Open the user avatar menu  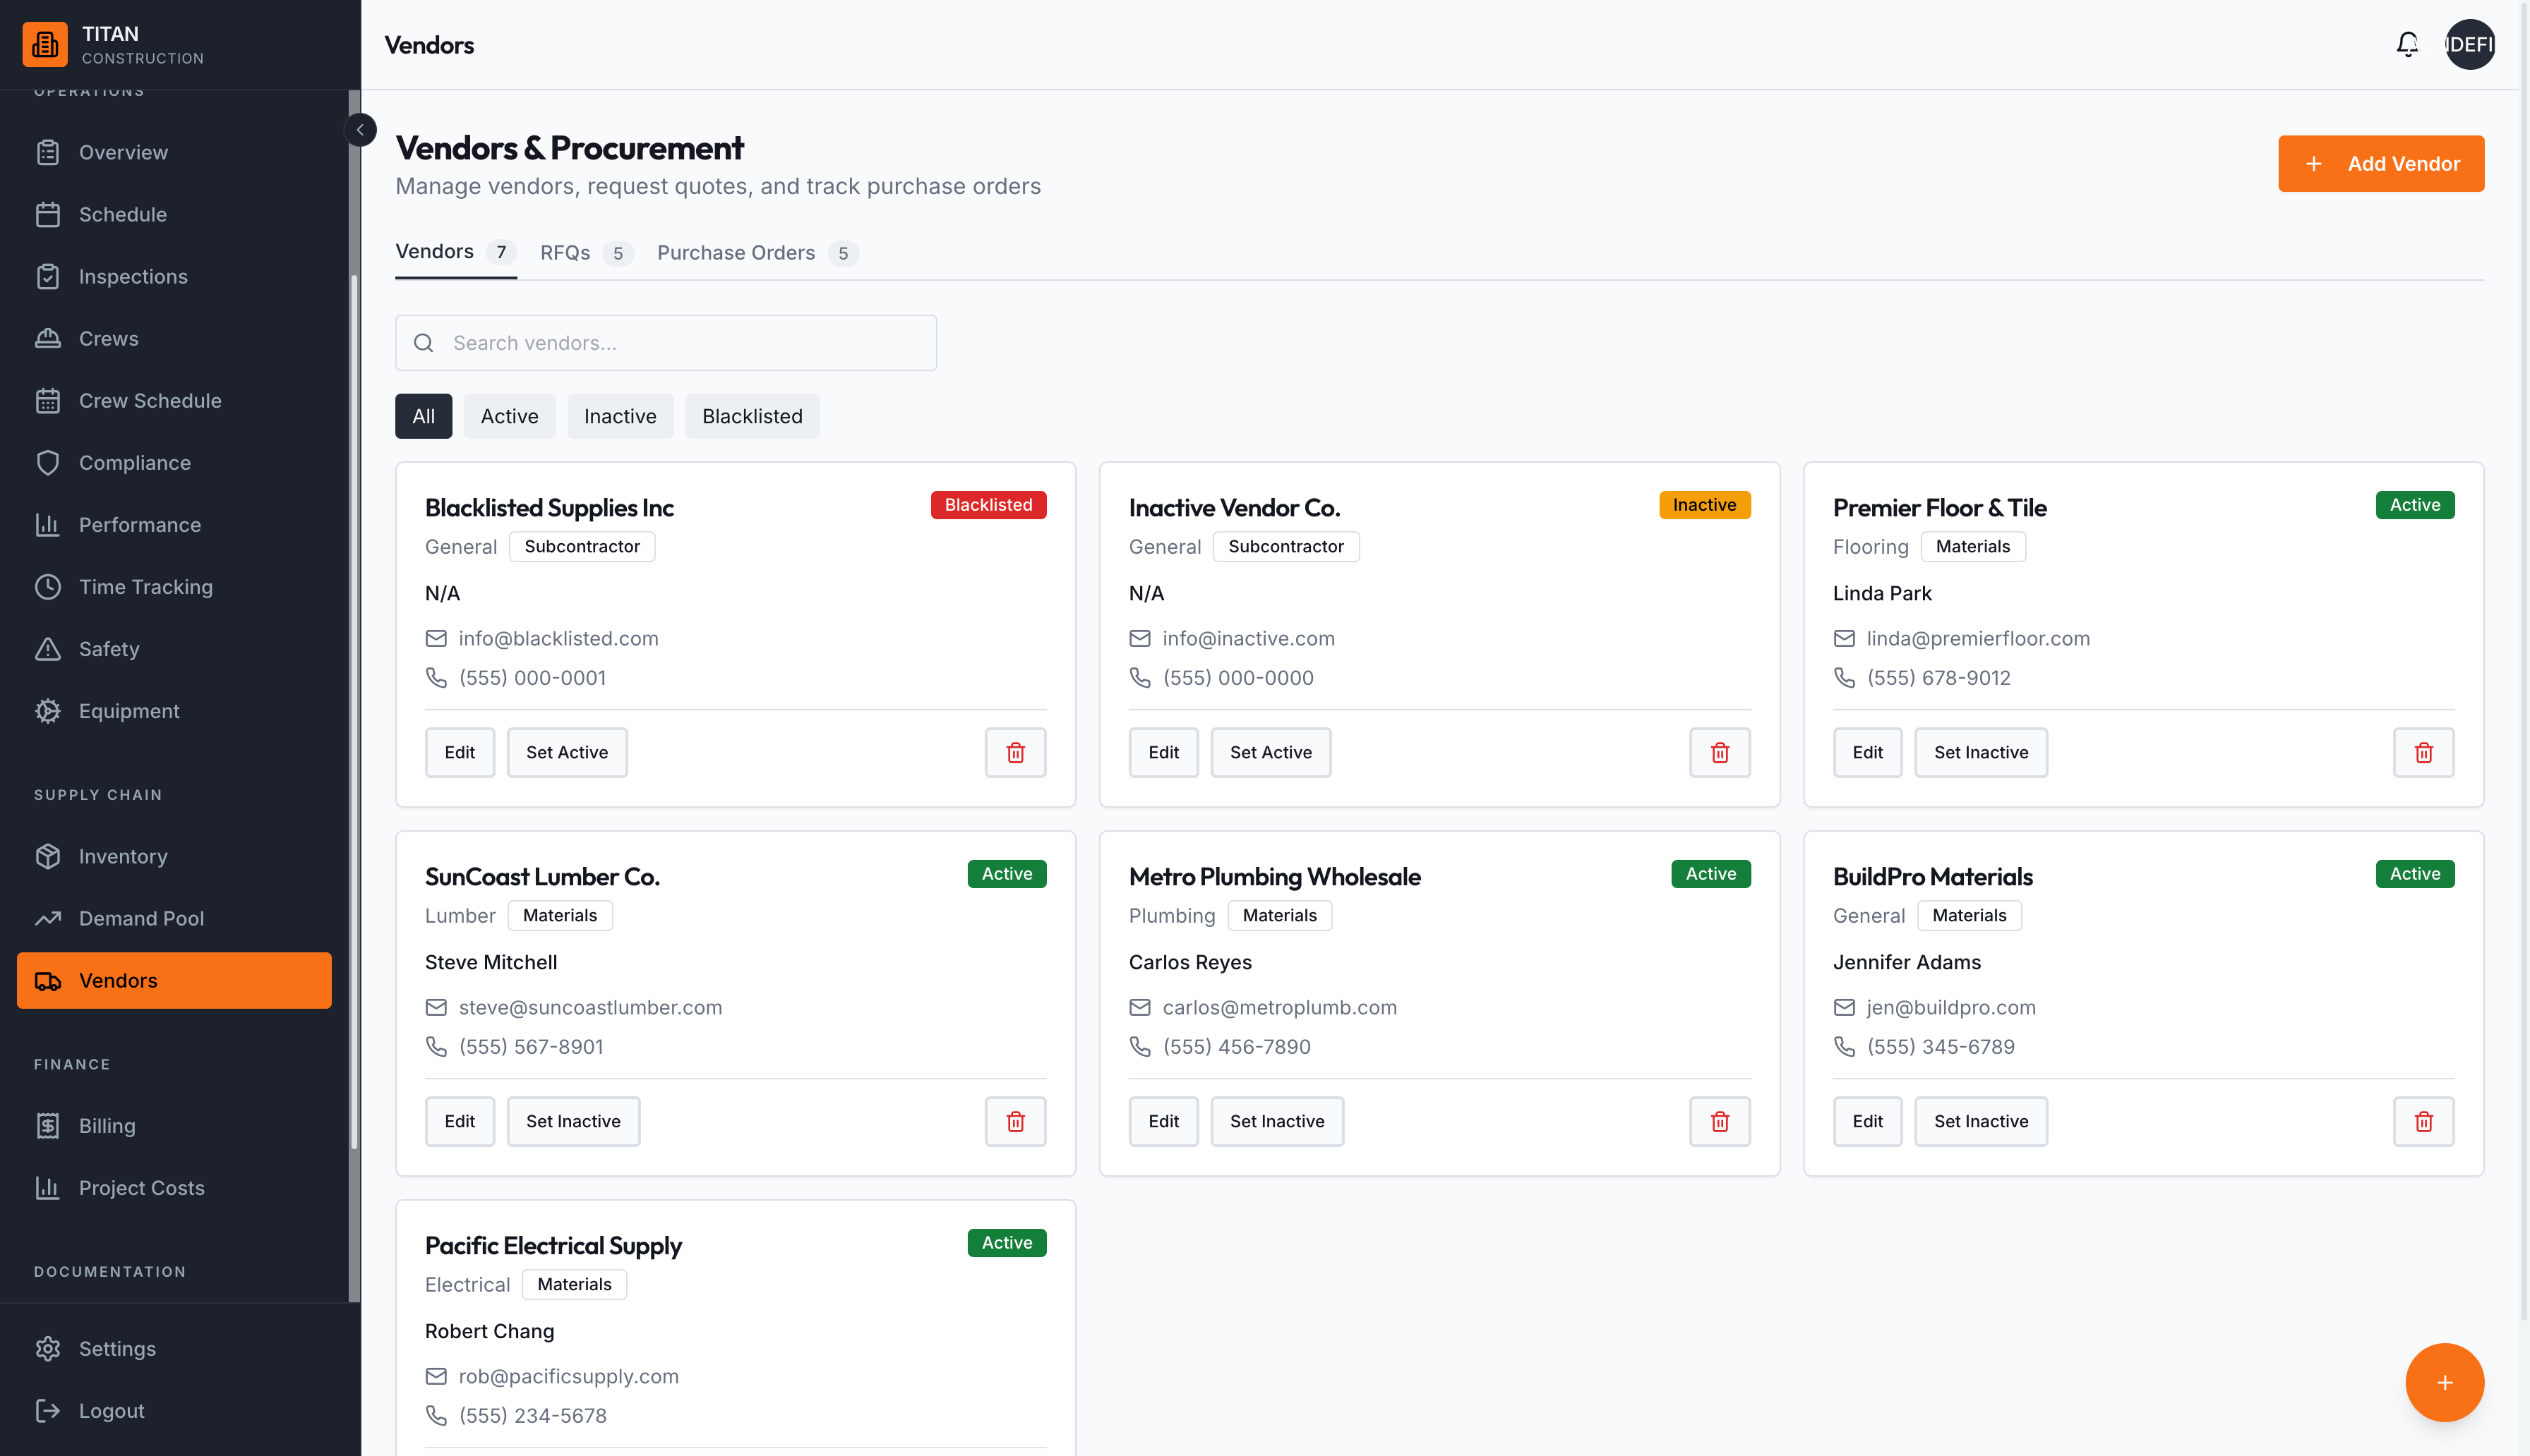click(x=2470, y=44)
